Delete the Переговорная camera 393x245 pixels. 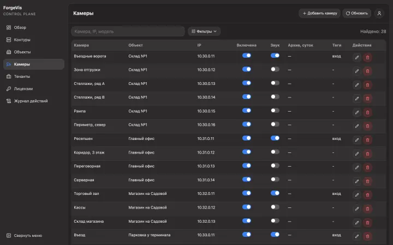tap(367, 168)
